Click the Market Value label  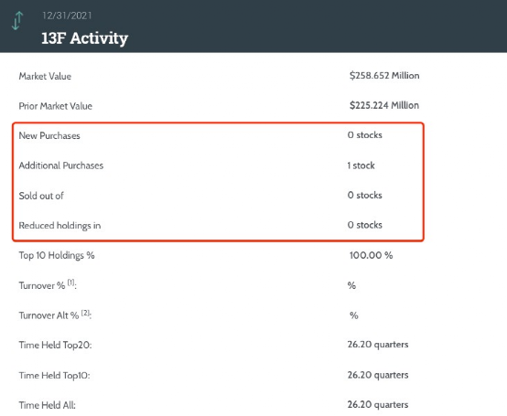point(45,76)
